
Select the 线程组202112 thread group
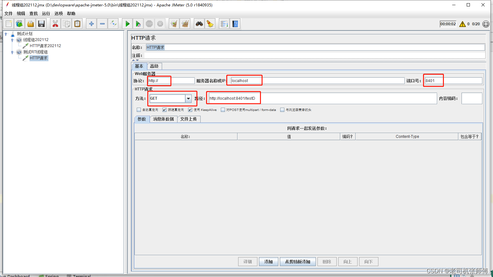(x=36, y=40)
